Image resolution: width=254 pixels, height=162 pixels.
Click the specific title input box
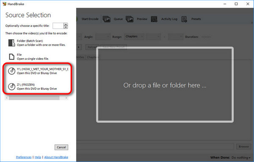[58, 26]
